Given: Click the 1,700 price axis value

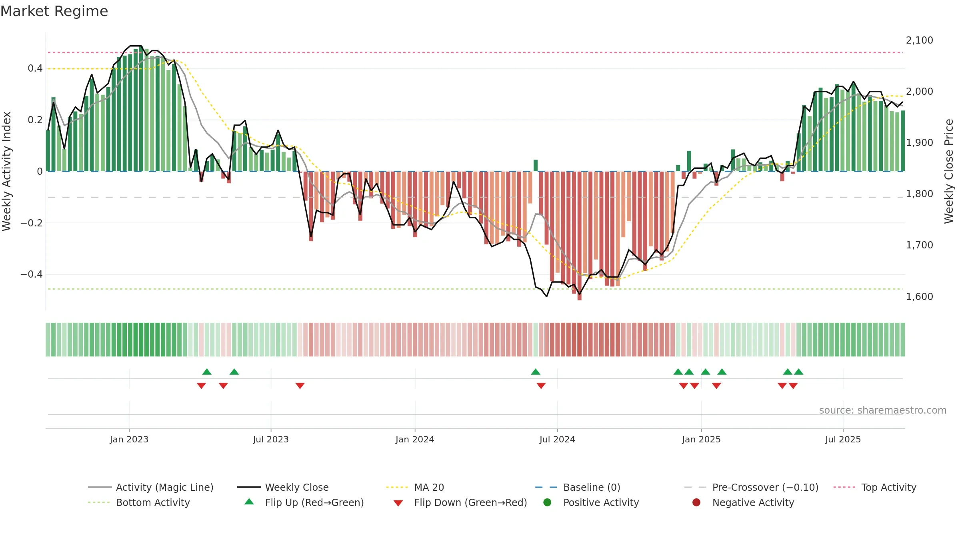Looking at the screenshot, I should (920, 245).
